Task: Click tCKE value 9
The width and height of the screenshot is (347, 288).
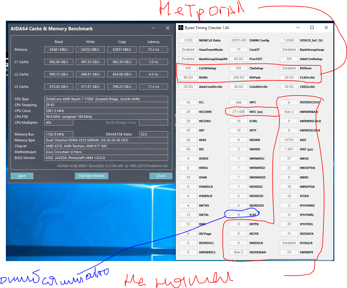Action: (239, 215)
